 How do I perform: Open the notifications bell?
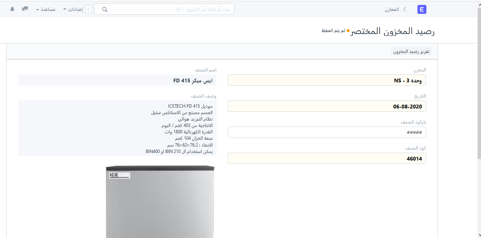tap(12, 9)
